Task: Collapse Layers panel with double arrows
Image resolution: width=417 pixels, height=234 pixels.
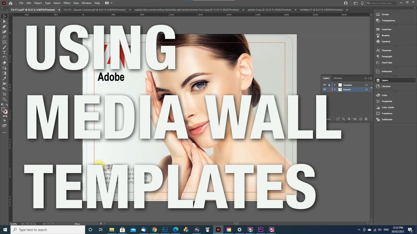Action: pos(366,78)
